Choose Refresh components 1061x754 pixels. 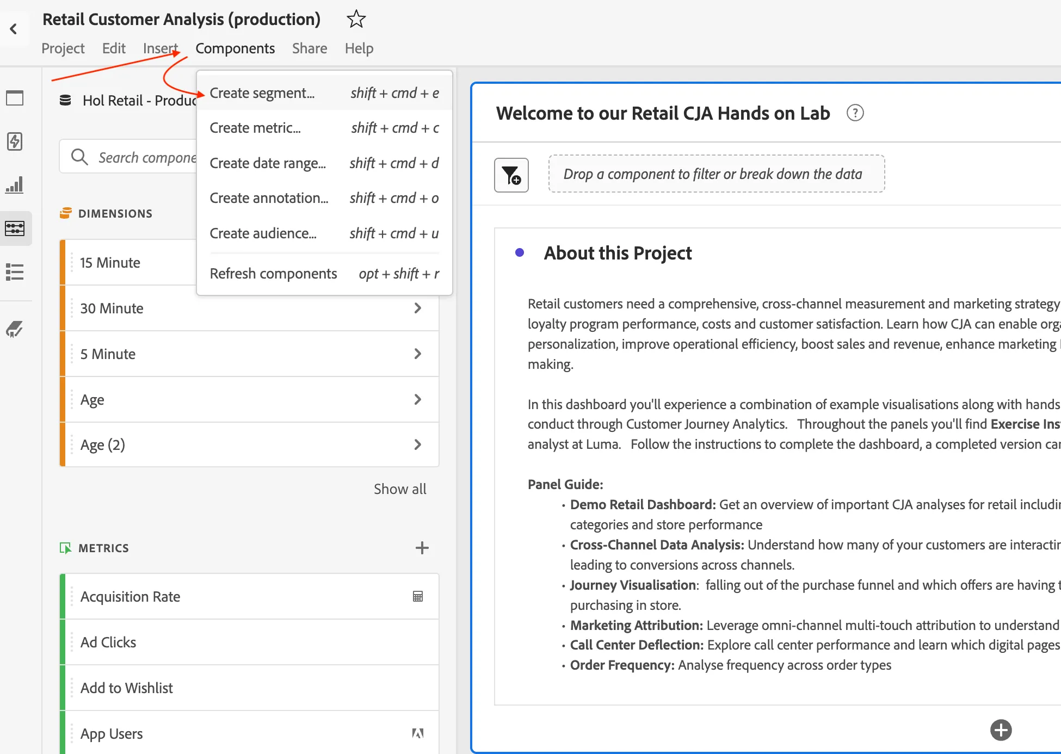point(324,274)
